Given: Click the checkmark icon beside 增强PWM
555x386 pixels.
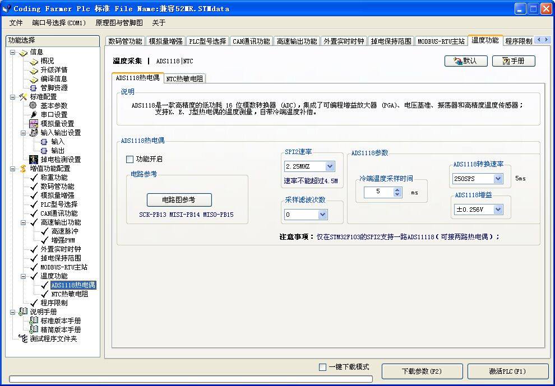Looking at the screenshot, I should (45, 240).
